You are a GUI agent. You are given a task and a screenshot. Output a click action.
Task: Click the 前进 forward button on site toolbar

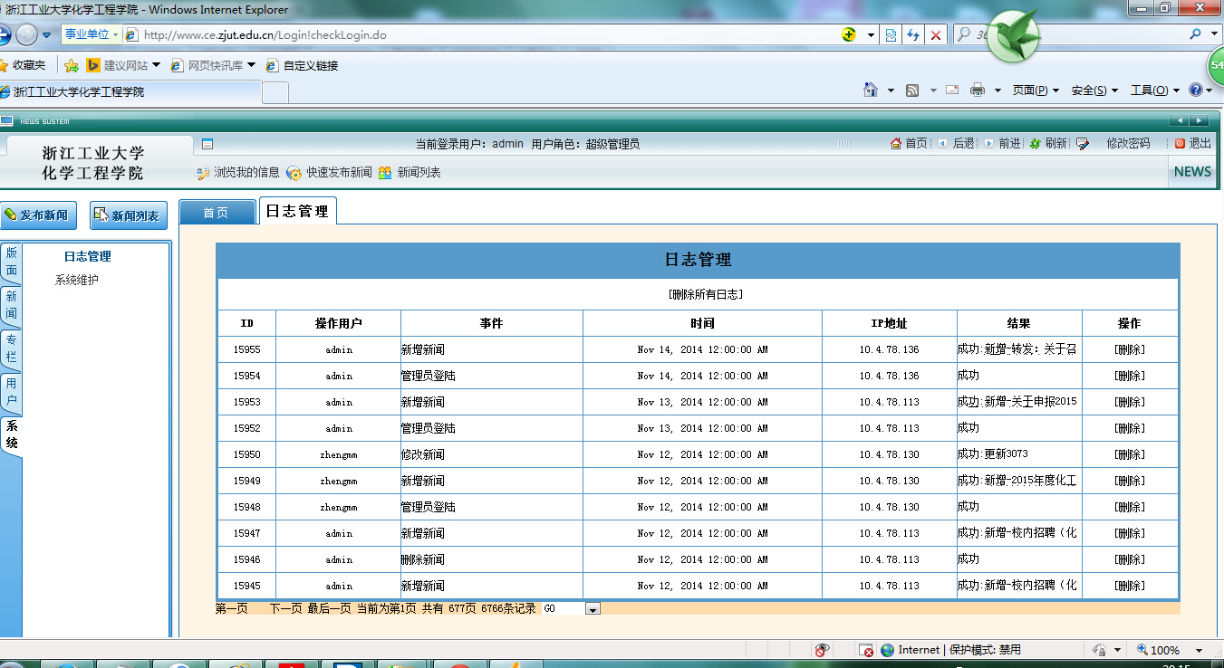pos(1002,144)
